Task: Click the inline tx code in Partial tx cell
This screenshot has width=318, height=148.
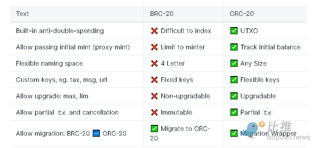Action: [x=267, y=113]
